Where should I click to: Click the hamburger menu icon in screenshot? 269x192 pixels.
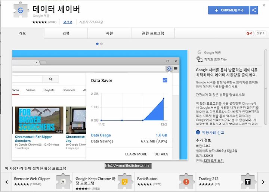[176, 69]
